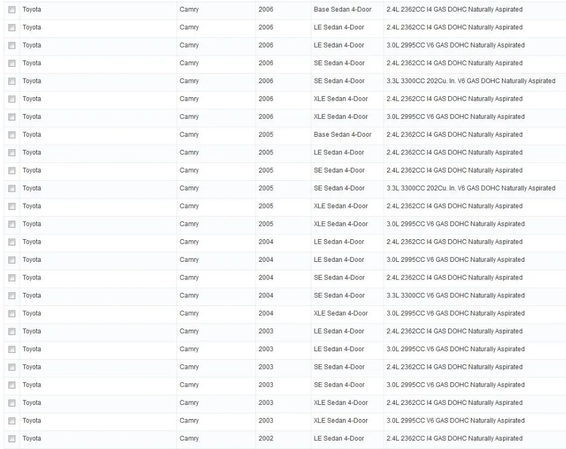This screenshot has width=566, height=449.
Task: Tick the 2003 LE Sedan 3.0L V6 checkbox
Action: click(x=12, y=349)
